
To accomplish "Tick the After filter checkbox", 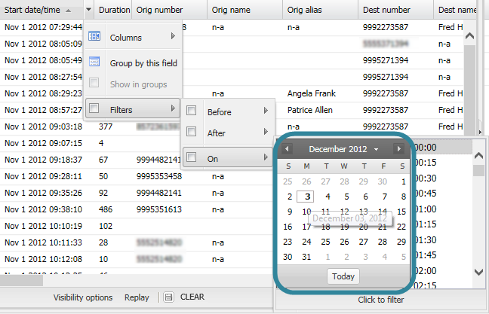I will (192, 133).
